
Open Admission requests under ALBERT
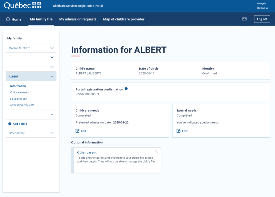tap(22, 105)
